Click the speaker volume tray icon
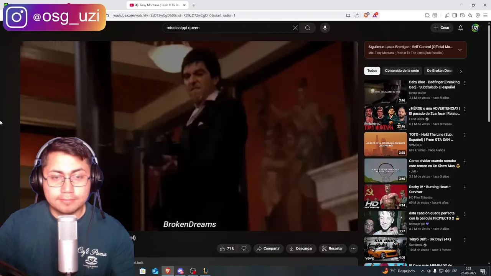The width and height of the screenshot is (491, 276). point(447,271)
